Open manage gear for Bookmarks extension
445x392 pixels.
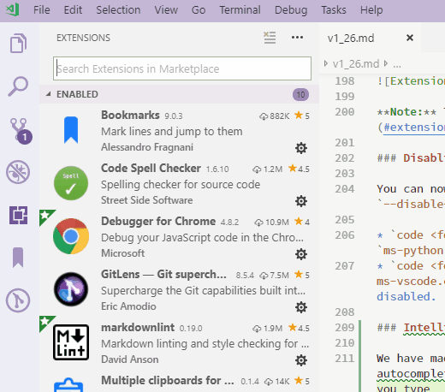(x=301, y=148)
